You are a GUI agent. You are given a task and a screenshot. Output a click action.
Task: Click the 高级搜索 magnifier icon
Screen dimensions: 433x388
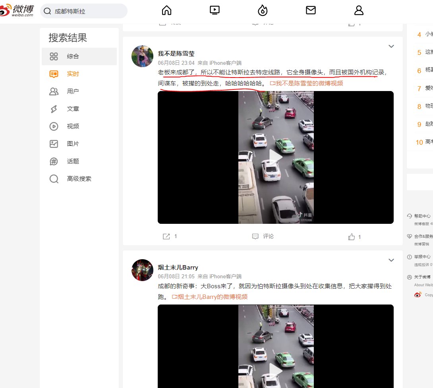[54, 179]
